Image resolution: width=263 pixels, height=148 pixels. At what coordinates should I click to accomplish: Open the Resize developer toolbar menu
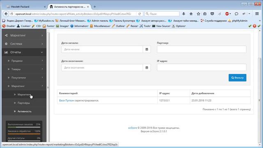132,26
